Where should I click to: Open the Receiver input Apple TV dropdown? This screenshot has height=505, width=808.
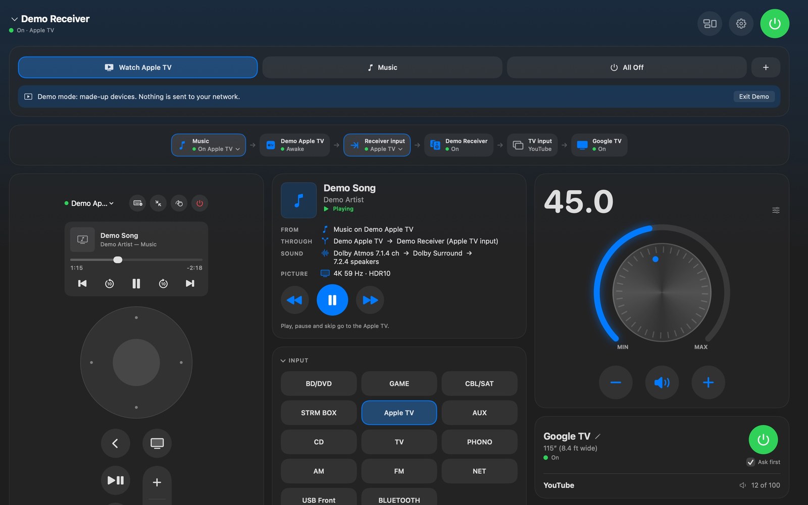pyautogui.click(x=377, y=145)
